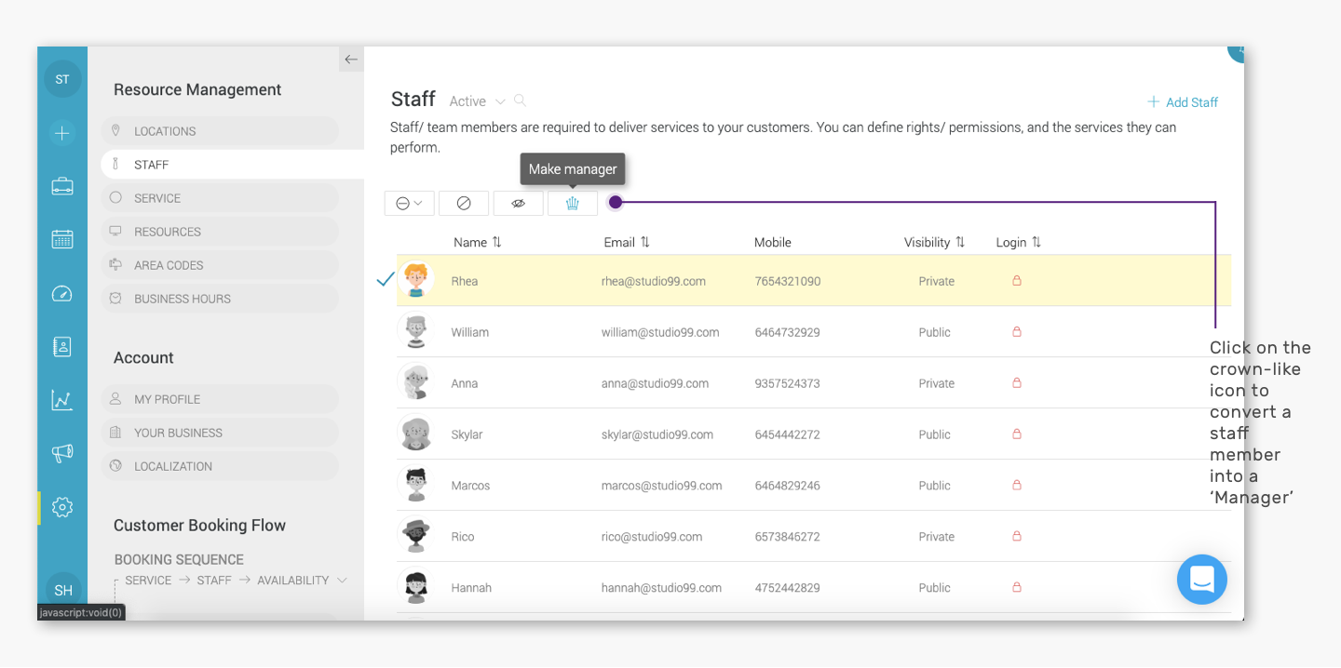Deselect Rhea using the checkmark
The image size is (1341, 668).
pos(386,279)
